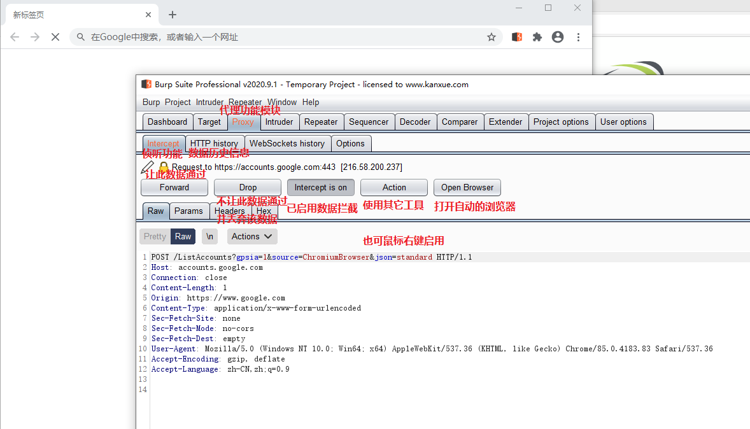Drop the intercepted request
Image resolution: width=750 pixels, height=429 pixels.
tap(248, 188)
